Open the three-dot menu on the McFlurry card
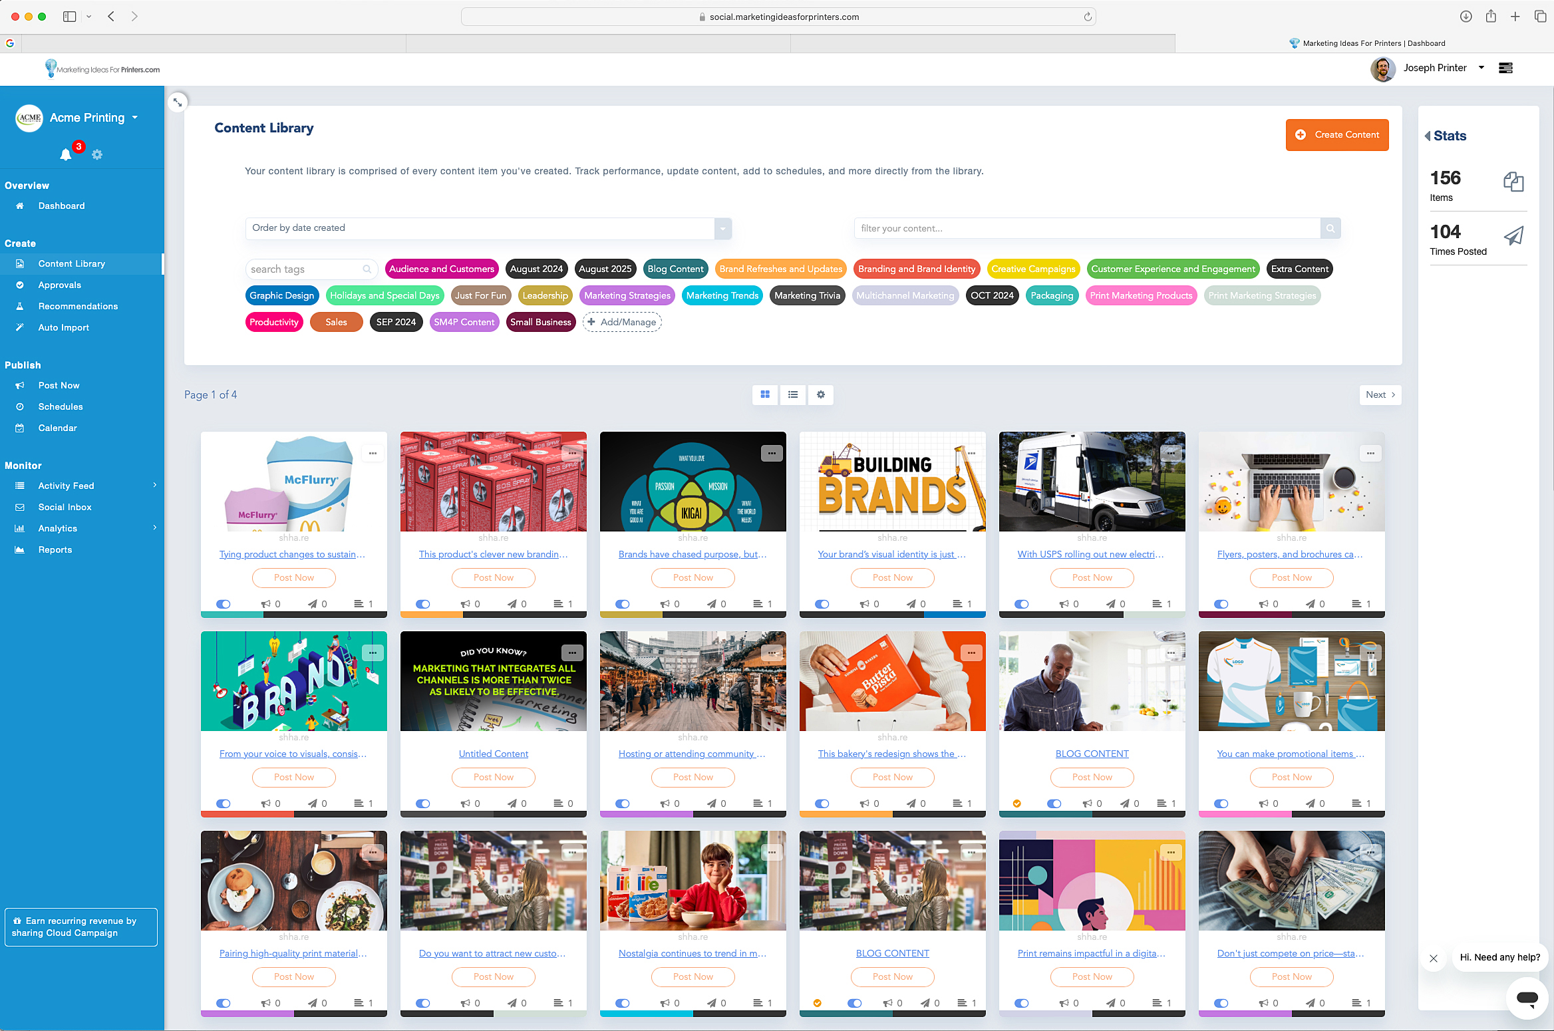The height and width of the screenshot is (1031, 1554). point(373,453)
